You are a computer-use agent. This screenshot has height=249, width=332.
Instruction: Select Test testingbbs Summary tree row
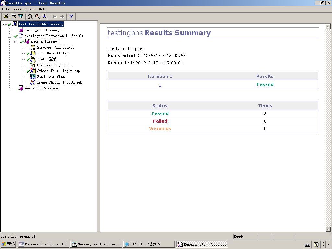coord(41,24)
